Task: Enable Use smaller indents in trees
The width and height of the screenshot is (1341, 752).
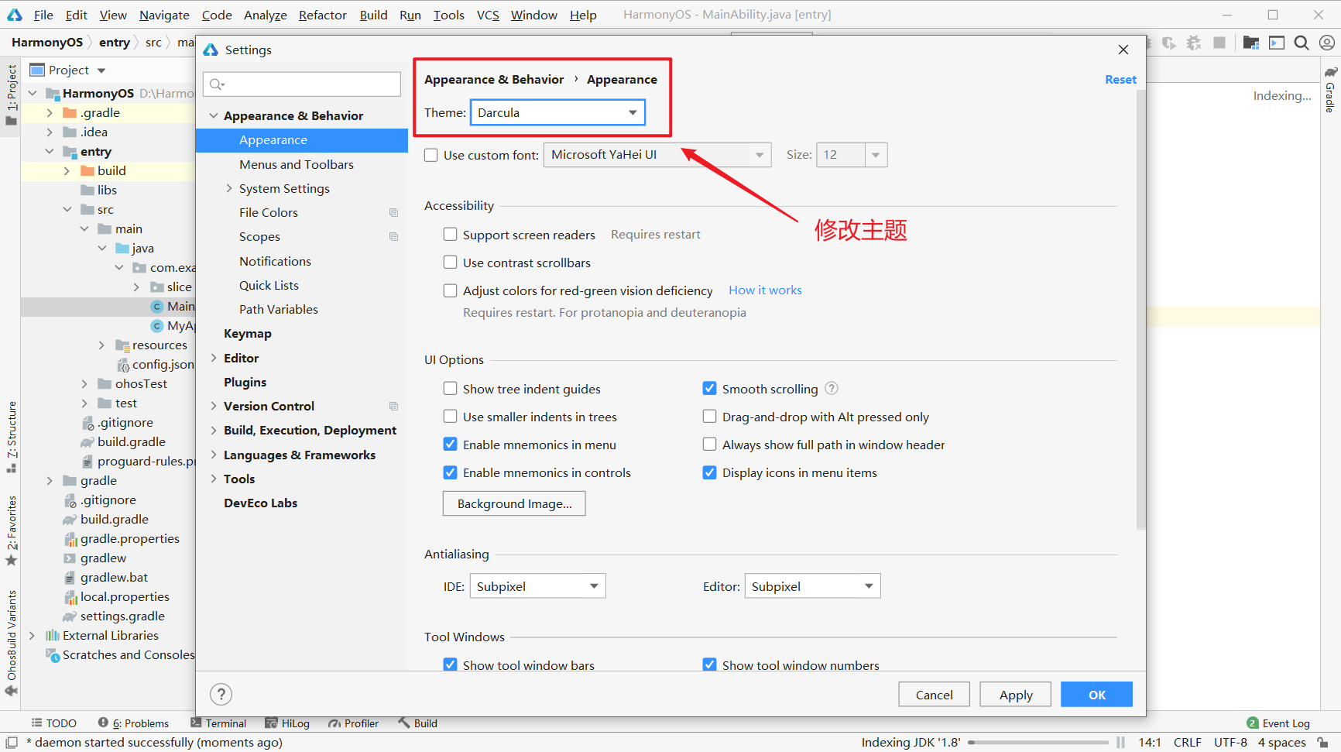Action: click(450, 416)
